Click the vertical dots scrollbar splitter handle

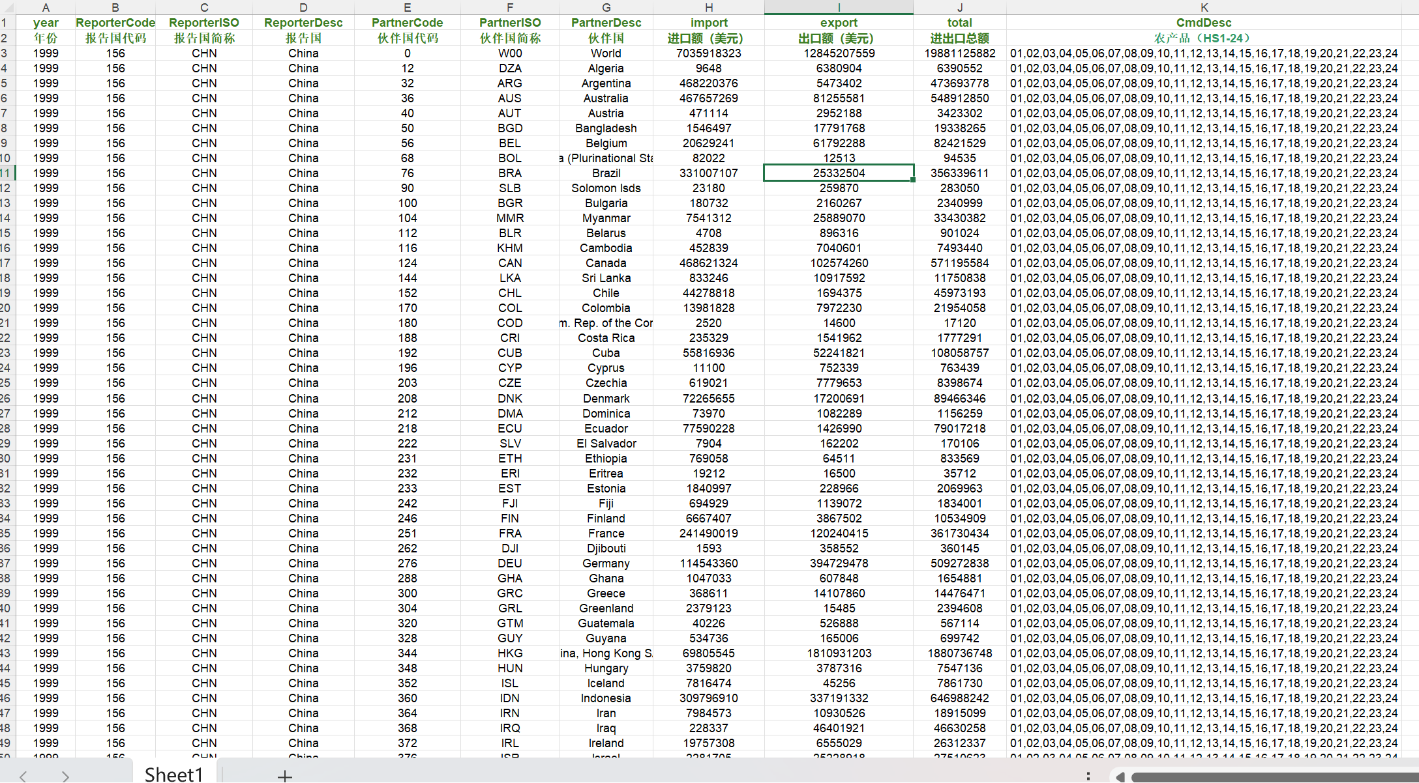pos(1088,776)
